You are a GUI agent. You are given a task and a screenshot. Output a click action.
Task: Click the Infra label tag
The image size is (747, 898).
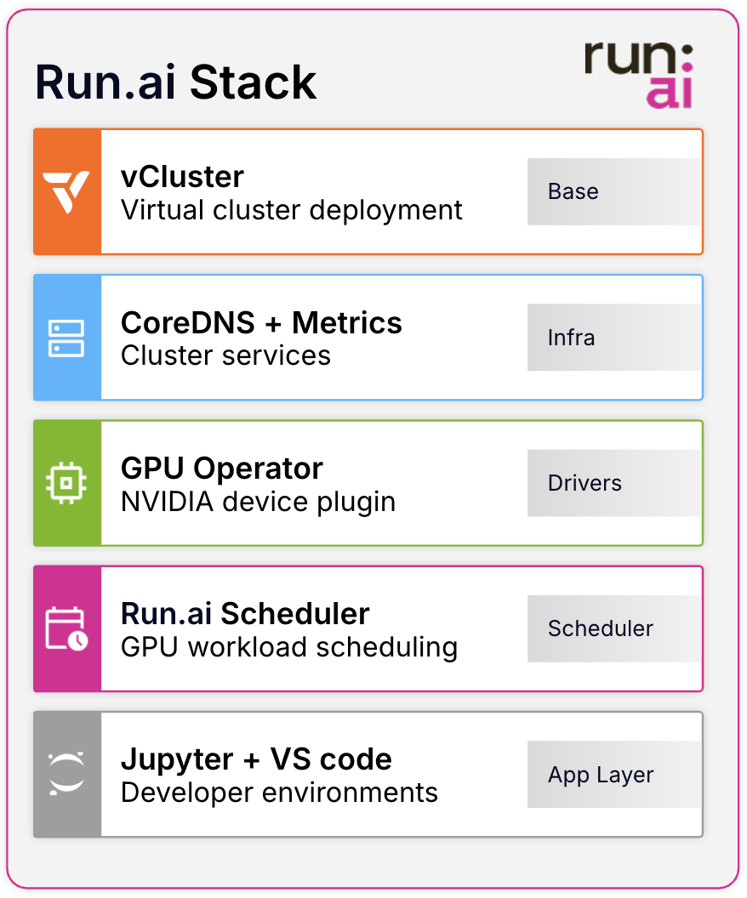click(614, 337)
